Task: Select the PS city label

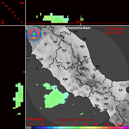Action: click(x=76, y=32)
